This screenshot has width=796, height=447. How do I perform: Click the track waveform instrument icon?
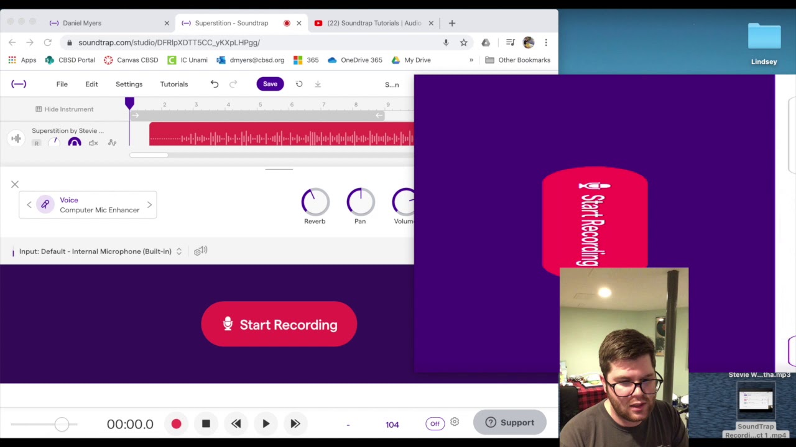tap(16, 138)
